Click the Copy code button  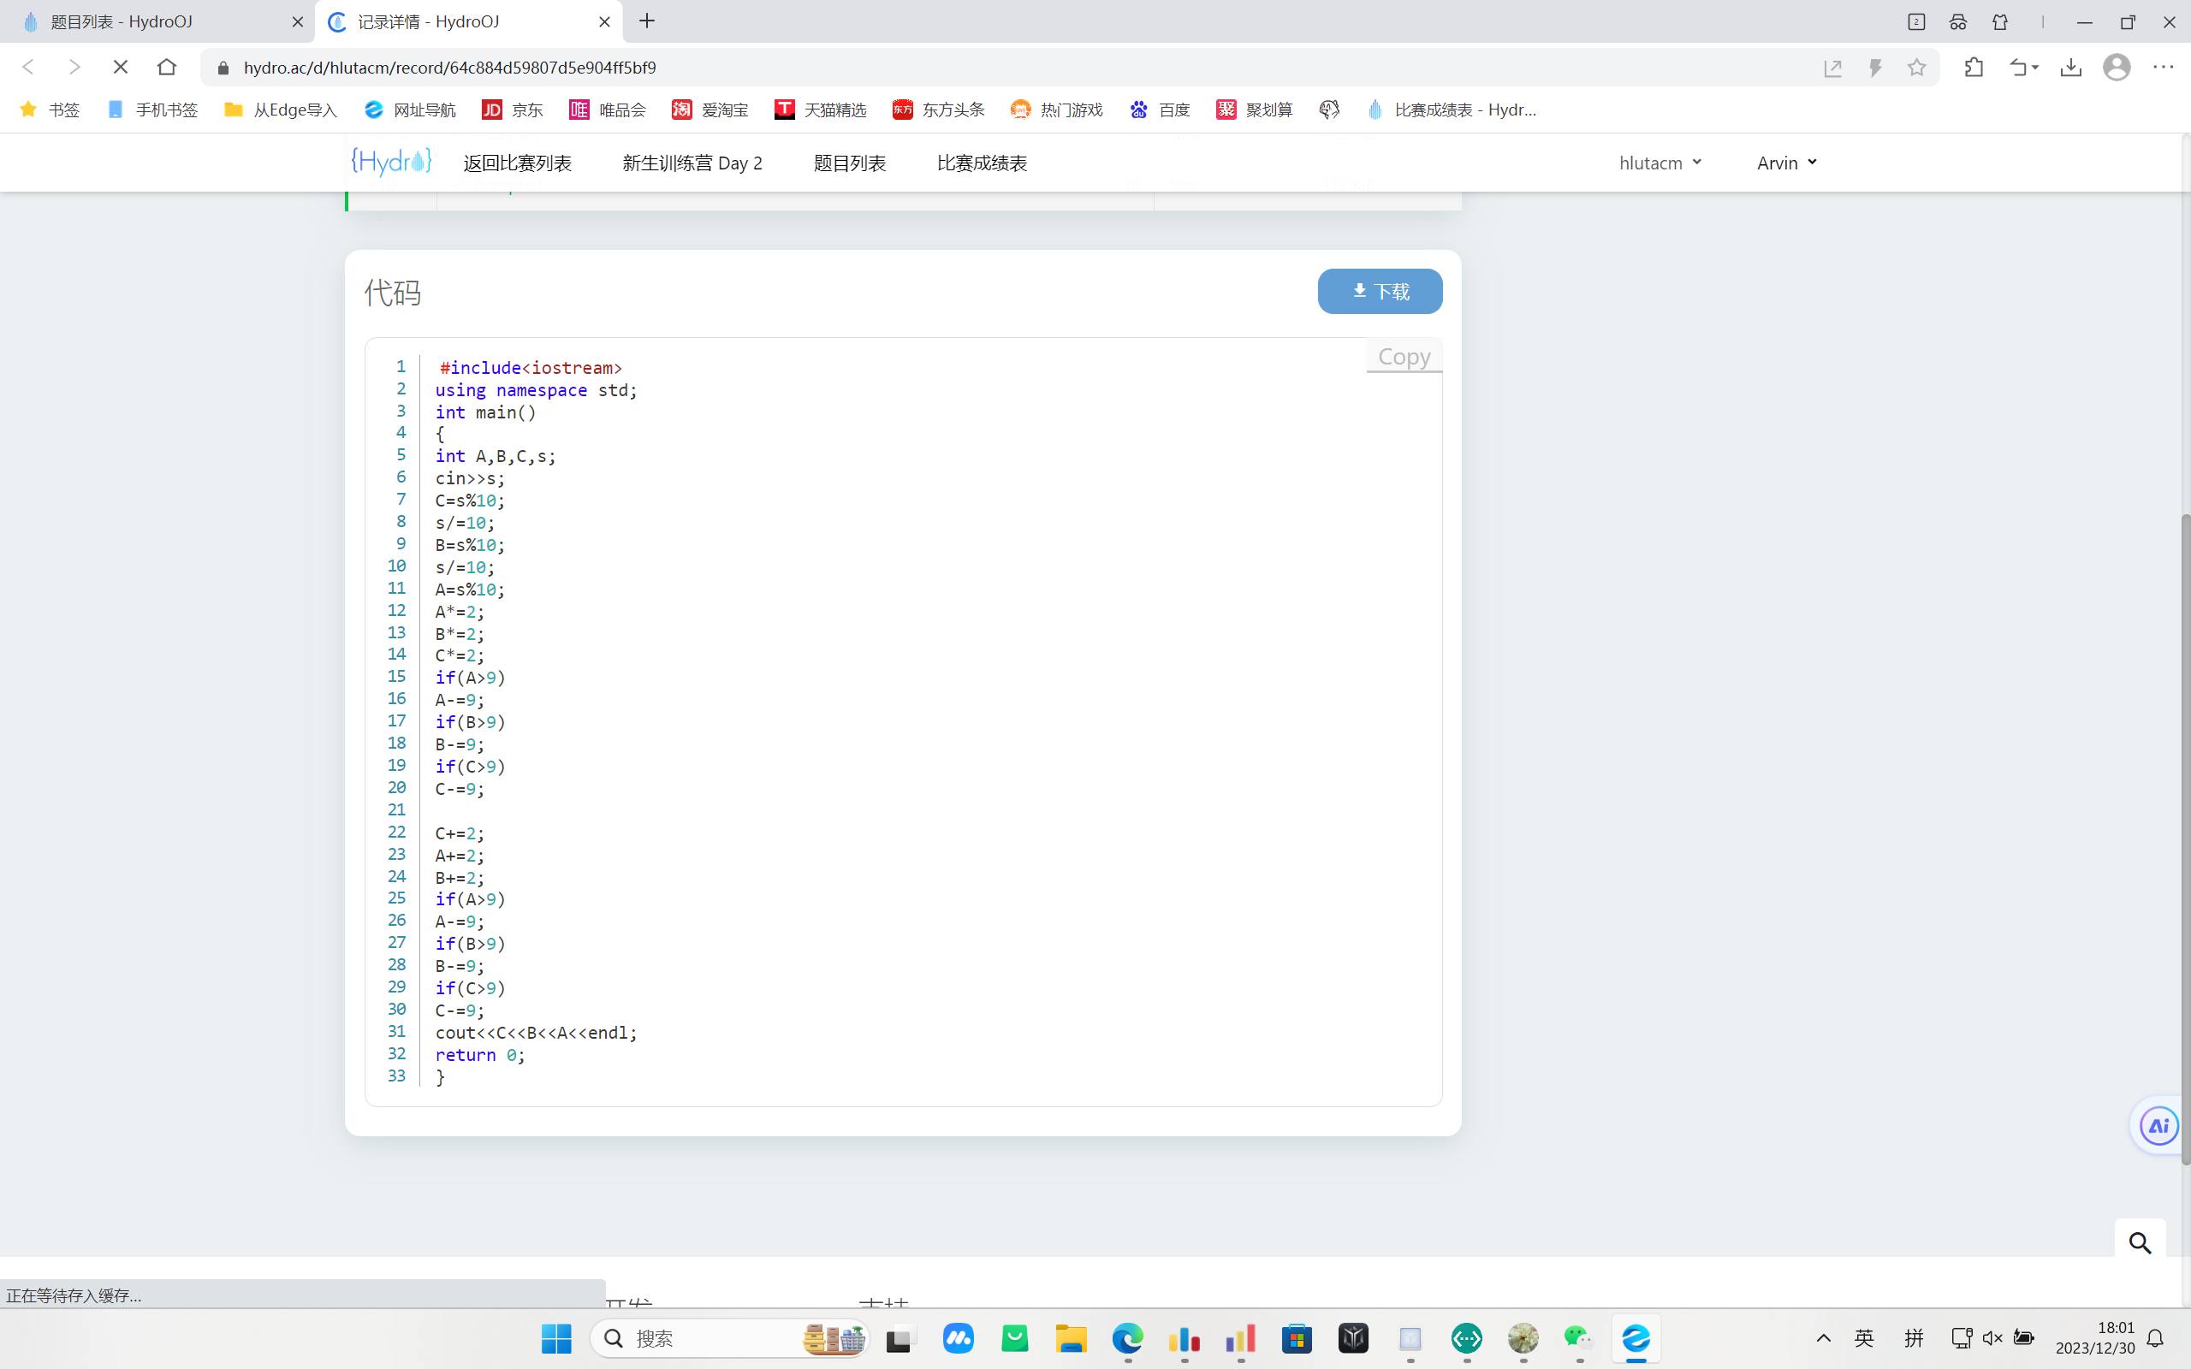(1404, 357)
